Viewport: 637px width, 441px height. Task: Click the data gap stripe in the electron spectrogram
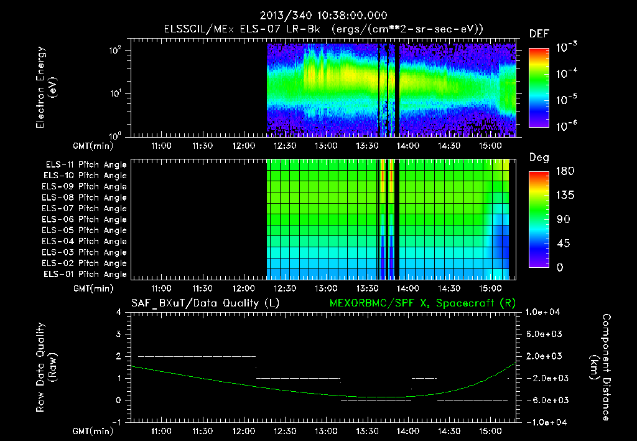[397, 90]
